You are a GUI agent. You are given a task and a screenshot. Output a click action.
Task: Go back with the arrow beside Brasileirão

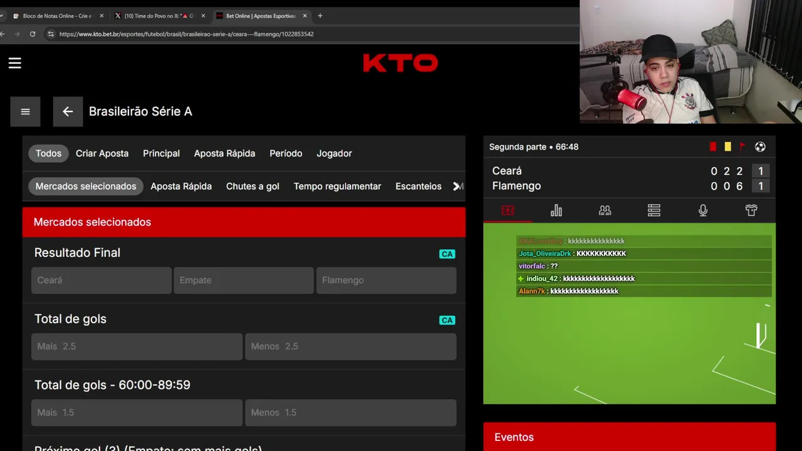68,111
